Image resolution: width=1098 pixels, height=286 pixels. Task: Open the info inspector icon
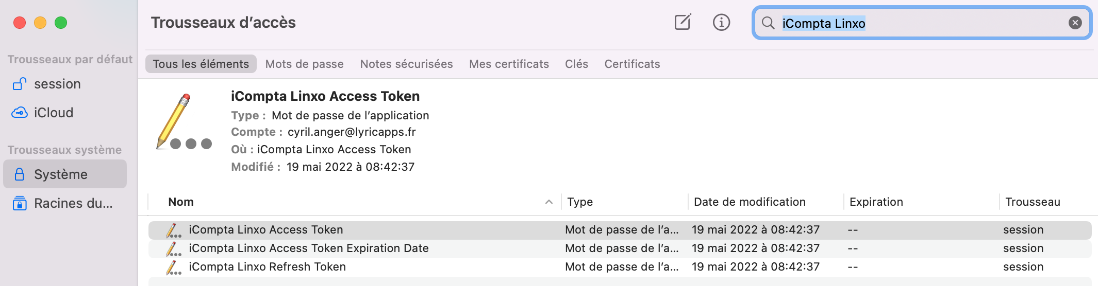(721, 22)
